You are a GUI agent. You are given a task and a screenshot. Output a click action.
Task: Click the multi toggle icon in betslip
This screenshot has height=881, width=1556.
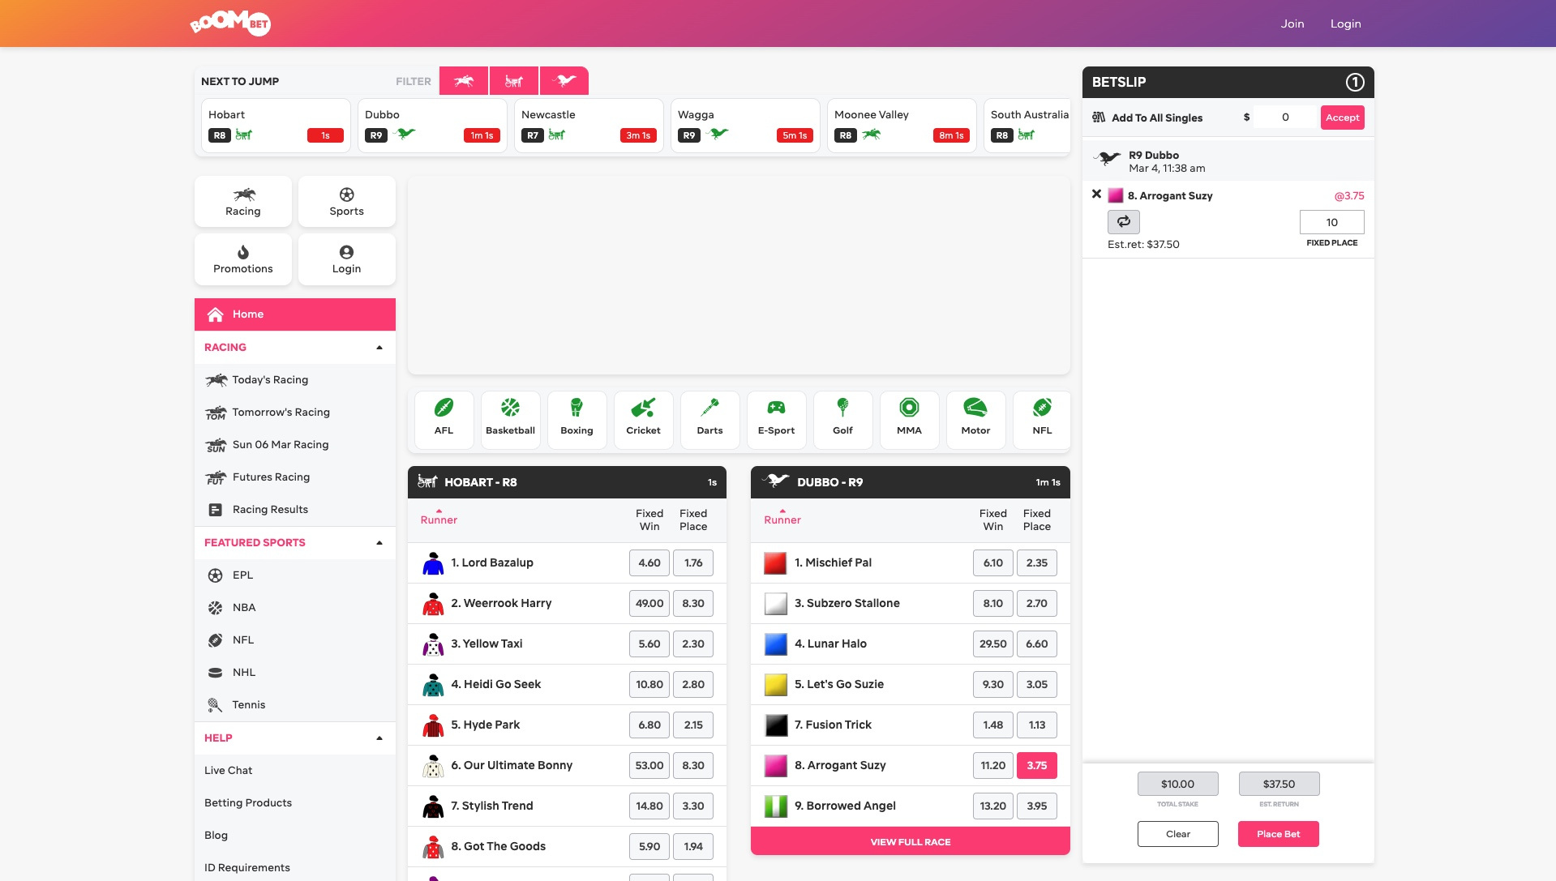pos(1124,221)
